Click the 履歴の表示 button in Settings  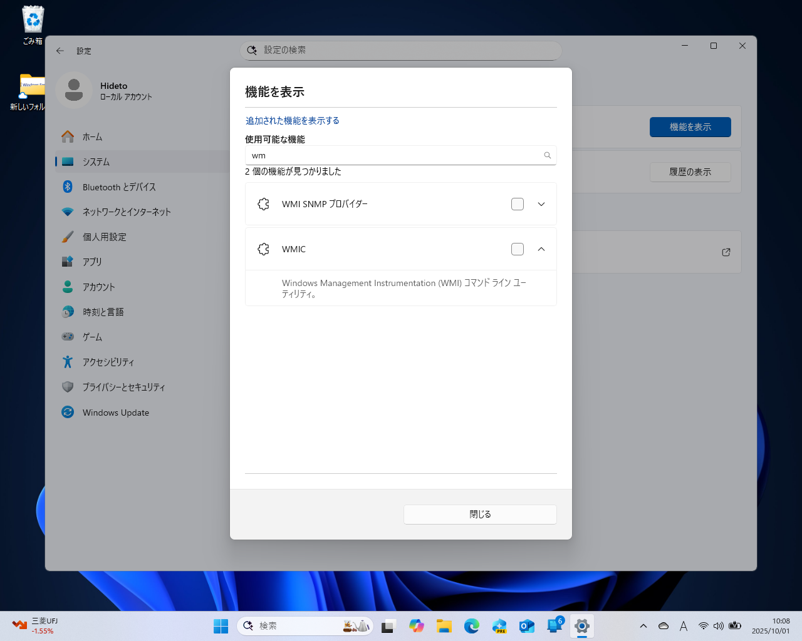click(690, 172)
